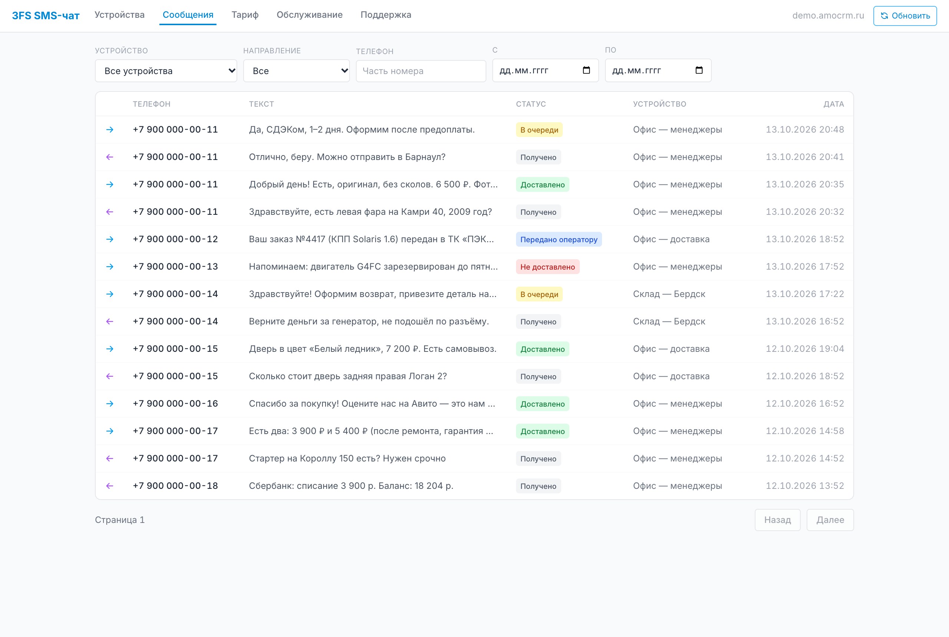Click text Ваш заказ №4417 message
This screenshot has width=949, height=637.
click(x=371, y=239)
